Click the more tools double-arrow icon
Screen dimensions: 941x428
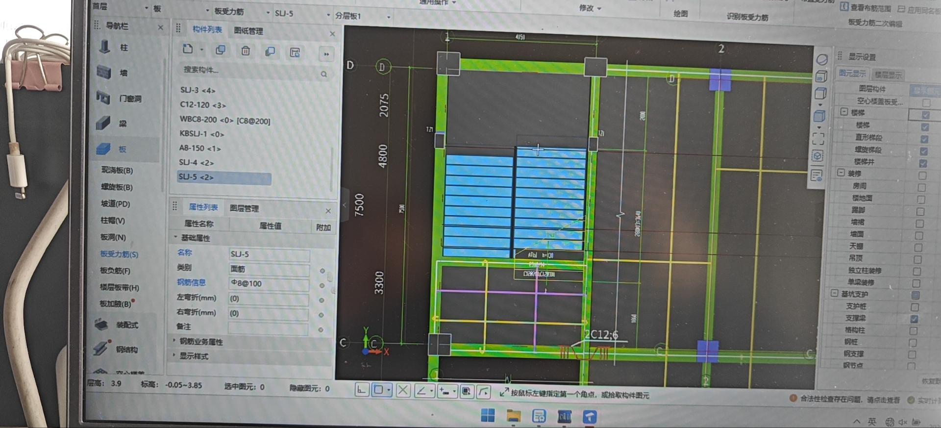pos(326,54)
